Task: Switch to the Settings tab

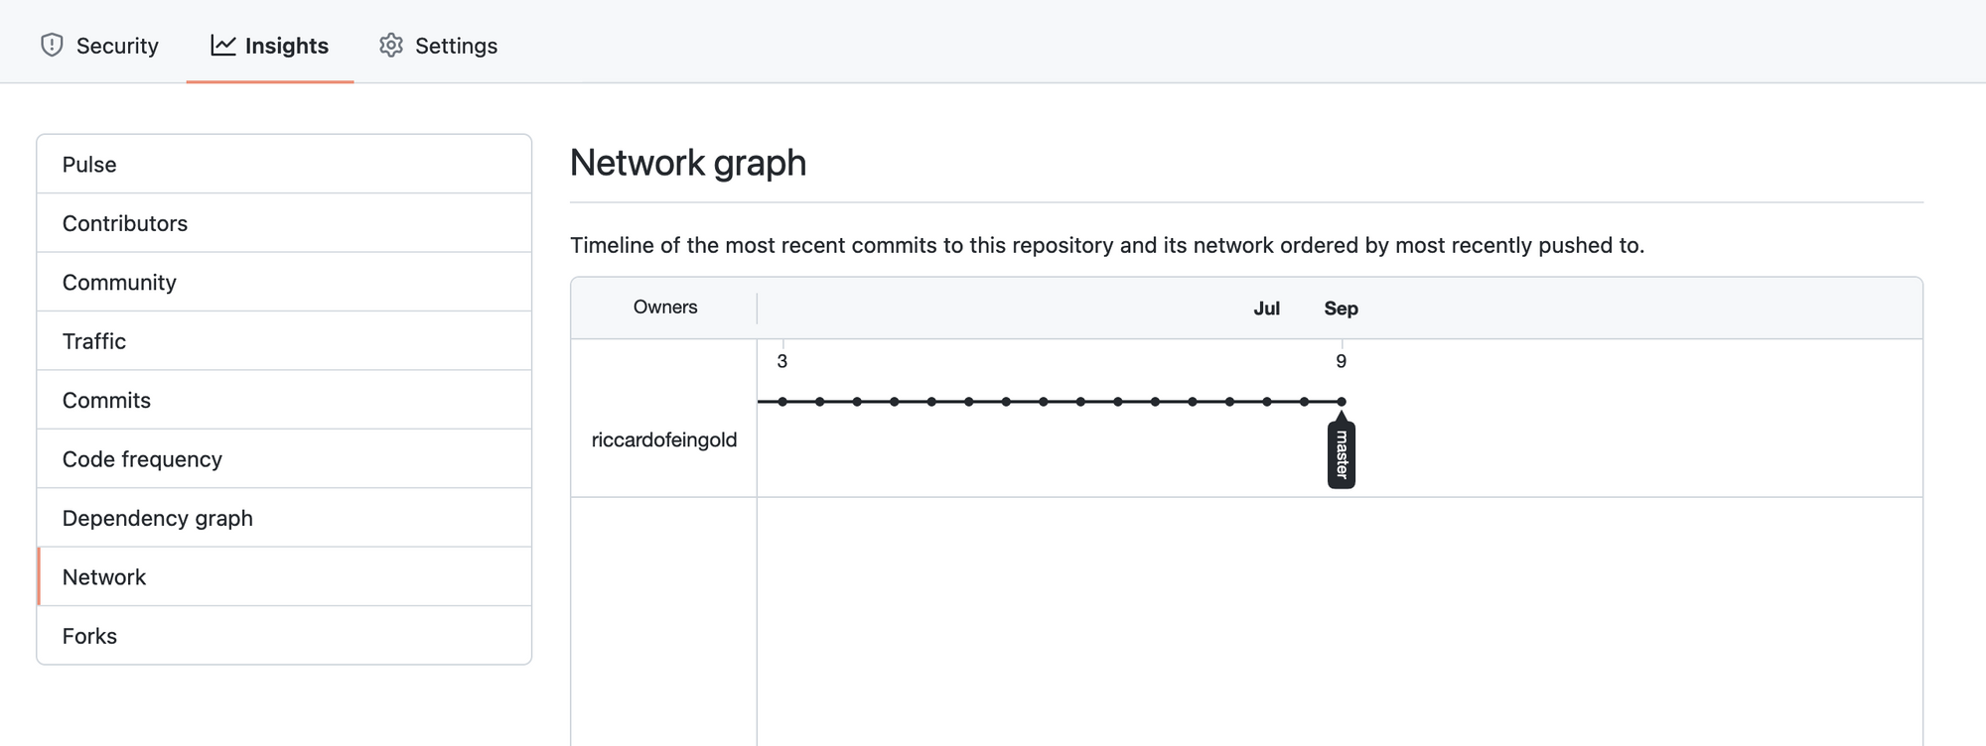Action: pos(438,45)
